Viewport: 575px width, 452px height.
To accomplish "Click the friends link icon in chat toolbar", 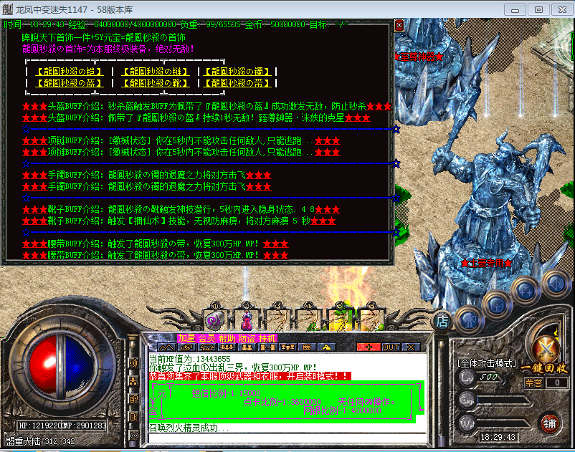I will click(x=267, y=347).
